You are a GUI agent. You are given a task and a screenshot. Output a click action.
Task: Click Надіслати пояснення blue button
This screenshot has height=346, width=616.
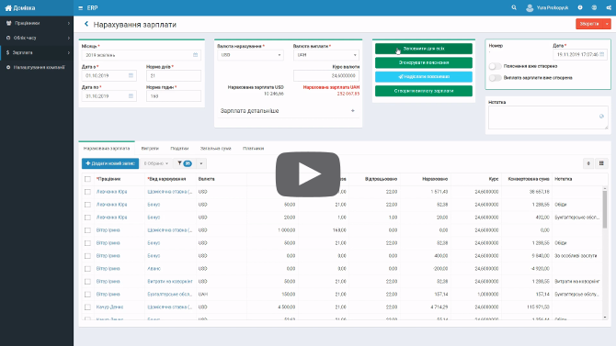click(424, 77)
